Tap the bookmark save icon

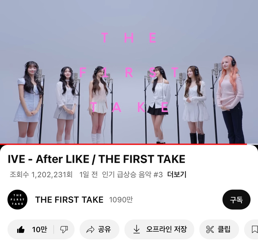(x=255, y=229)
